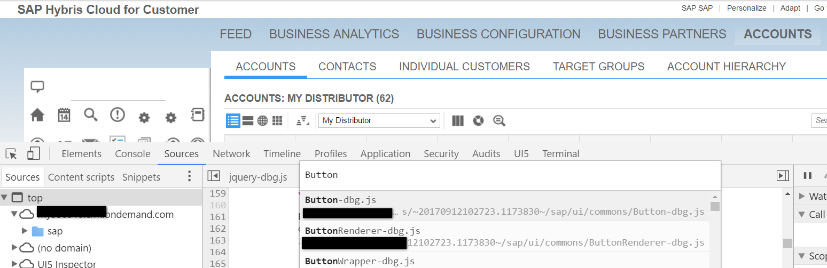Expand the UI5 Inspector node
This screenshot has height=268, width=827.
(x=14, y=264)
